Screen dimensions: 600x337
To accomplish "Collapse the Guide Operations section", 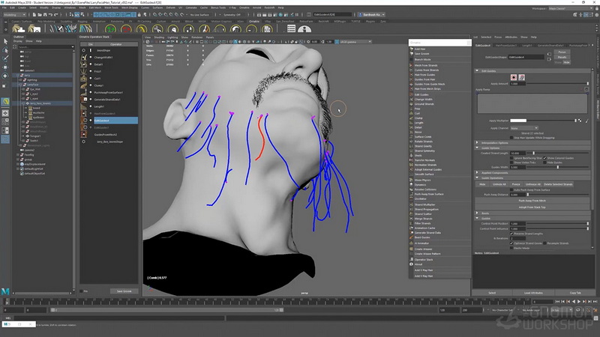I will point(477,177).
